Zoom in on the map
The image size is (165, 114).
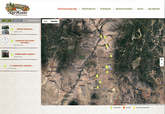point(162,59)
